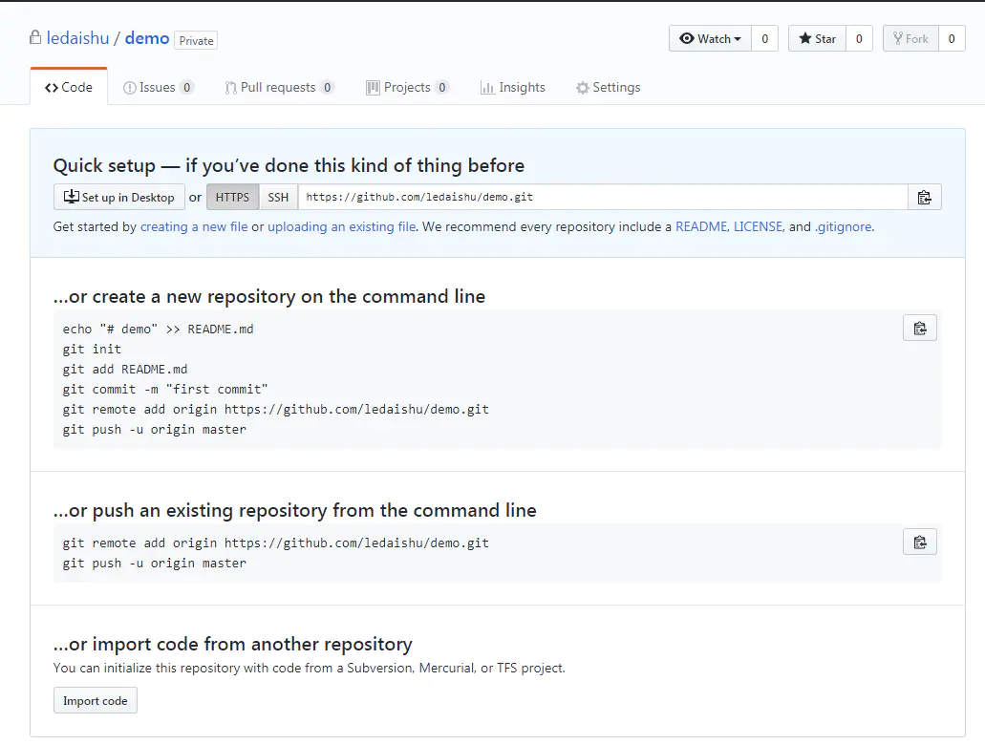Click the .gitignore link
985x745 pixels.
point(843,227)
